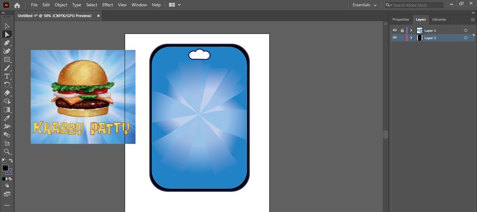Expand the tools panel double arrows
477x212 pixels.
3,13
